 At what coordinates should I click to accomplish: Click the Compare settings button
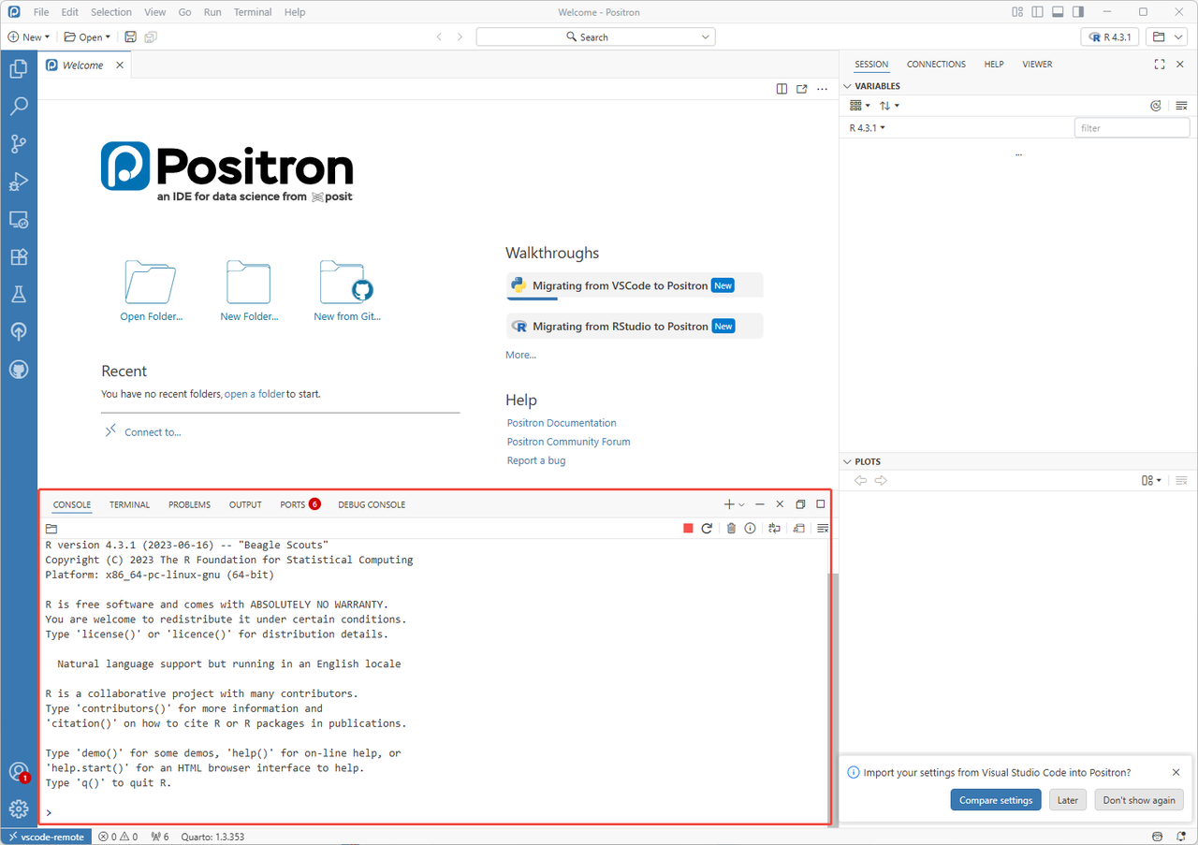995,799
